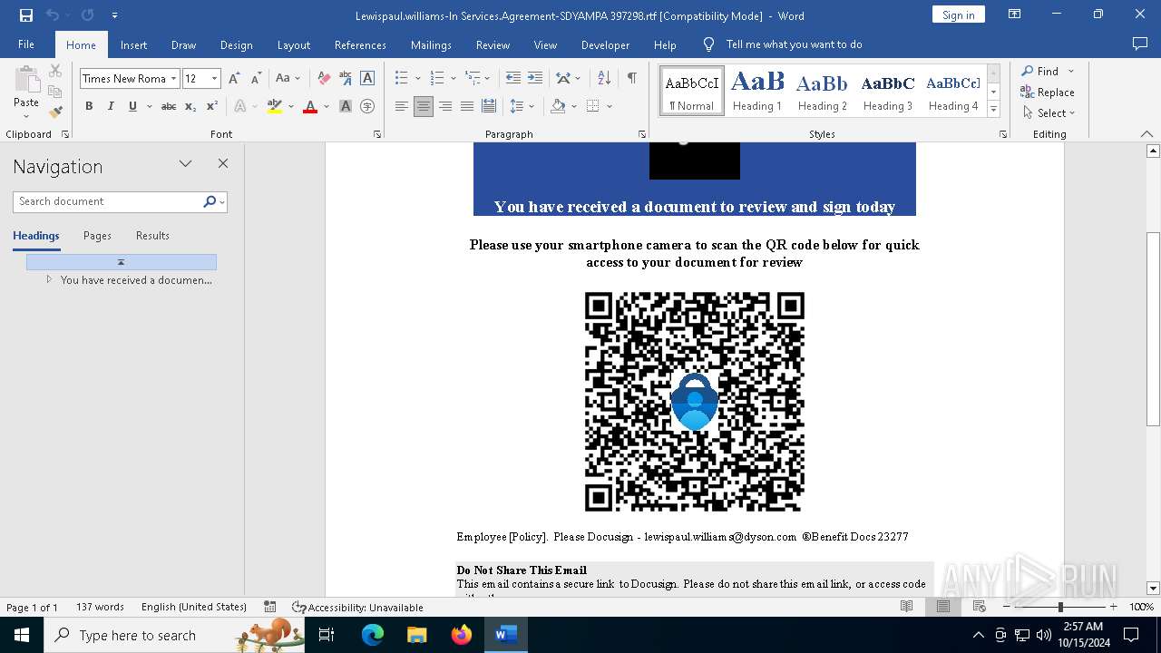The width and height of the screenshot is (1161, 653).
Task: Apply the Normal style
Action: coord(692,91)
